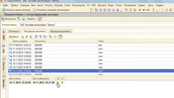Open the Входящие документы tab
This screenshot has height=98, width=174.
pos(60,32)
